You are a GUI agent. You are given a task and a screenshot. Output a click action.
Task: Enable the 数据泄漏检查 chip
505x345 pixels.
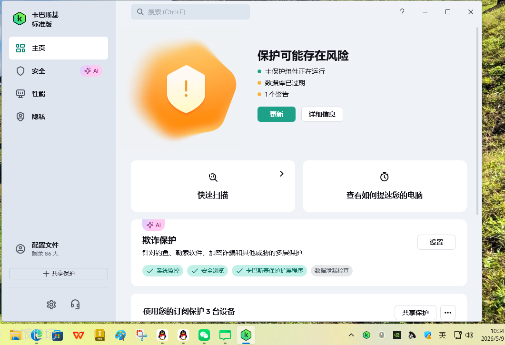pos(331,271)
